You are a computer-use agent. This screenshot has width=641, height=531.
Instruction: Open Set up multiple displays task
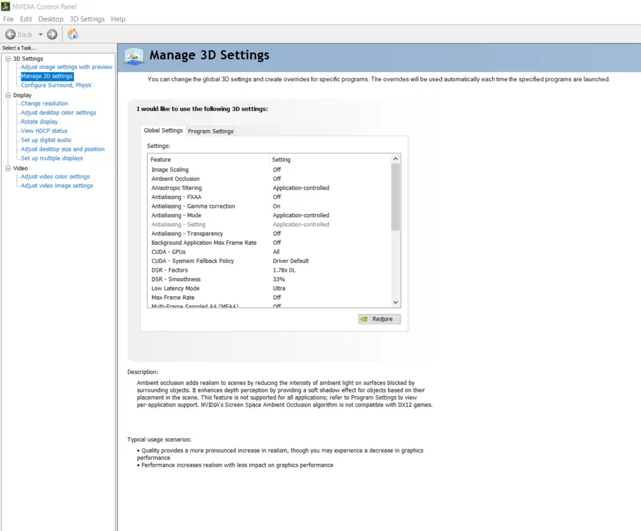coord(52,158)
